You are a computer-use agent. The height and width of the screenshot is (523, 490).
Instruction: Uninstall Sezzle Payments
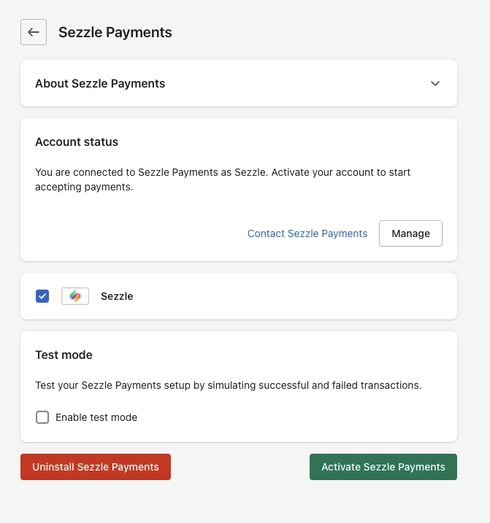(96, 467)
